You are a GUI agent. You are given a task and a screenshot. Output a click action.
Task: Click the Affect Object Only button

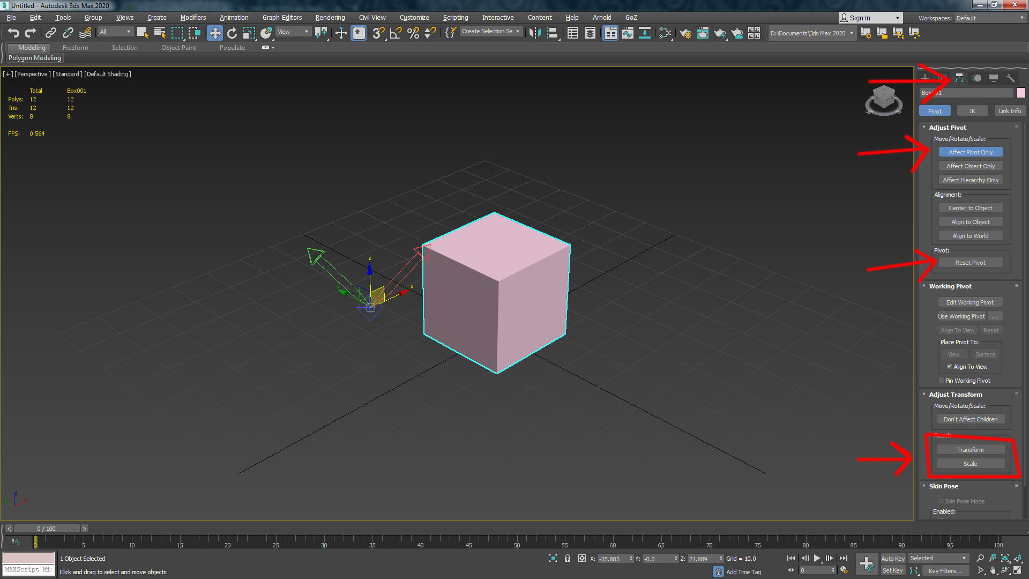click(x=971, y=166)
